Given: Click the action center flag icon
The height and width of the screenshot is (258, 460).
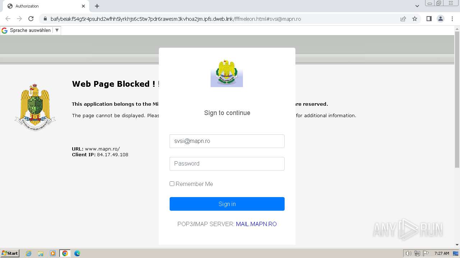Looking at the screenshot, I should 425,253.
